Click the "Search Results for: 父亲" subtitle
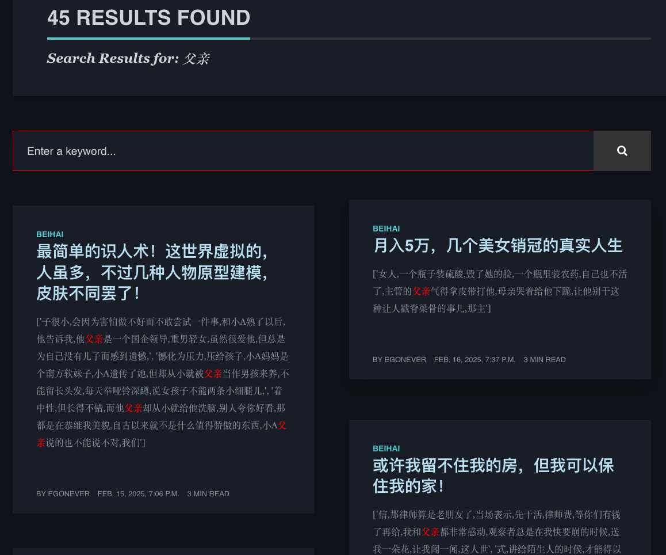This screenshot has width=666, height=555. click(128, 58)
